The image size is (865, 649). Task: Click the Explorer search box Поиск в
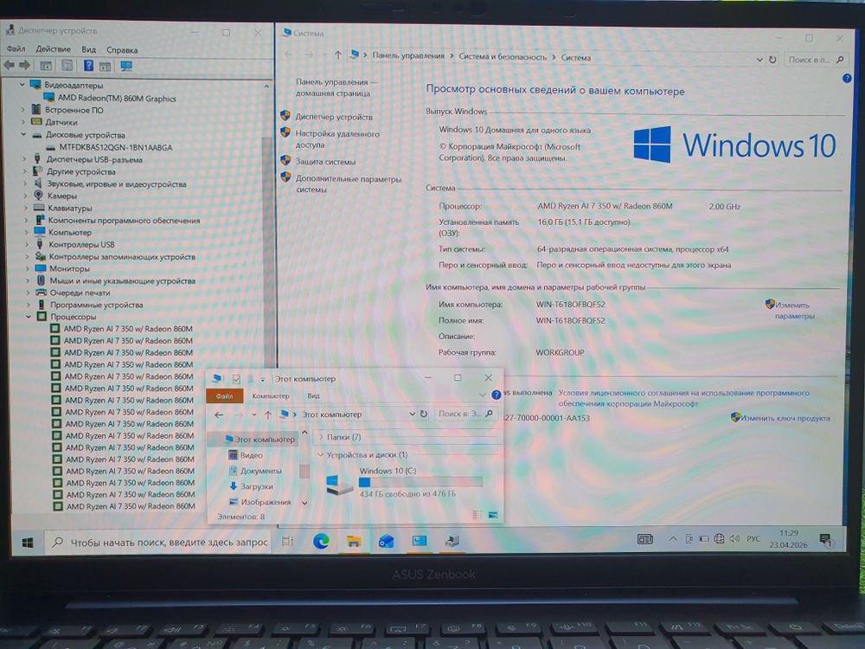(465, 414)
